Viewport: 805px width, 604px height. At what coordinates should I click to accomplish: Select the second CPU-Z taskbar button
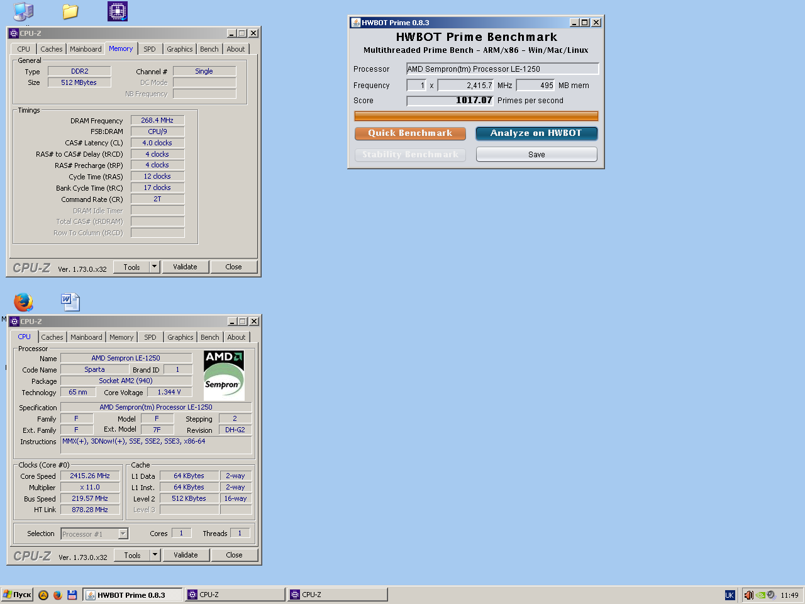pos(338,595)
